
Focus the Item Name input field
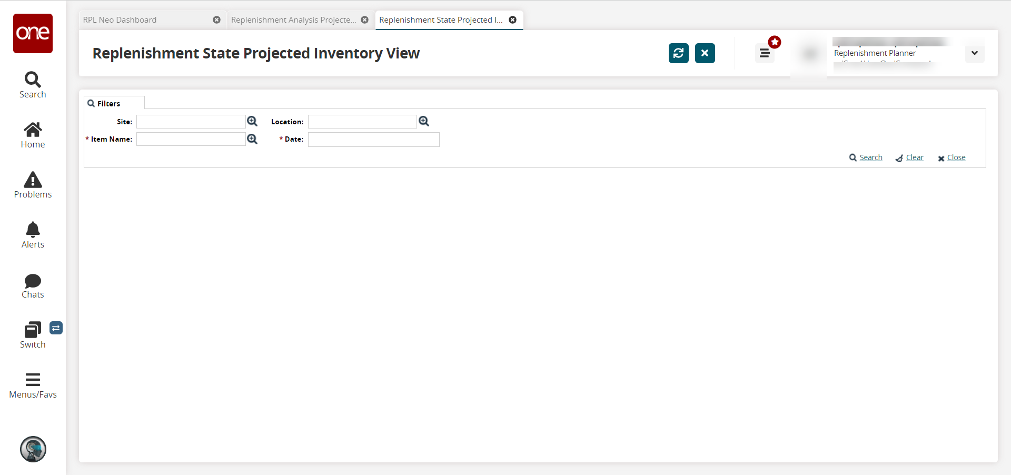pyautogui.click(x=191, y=139)
